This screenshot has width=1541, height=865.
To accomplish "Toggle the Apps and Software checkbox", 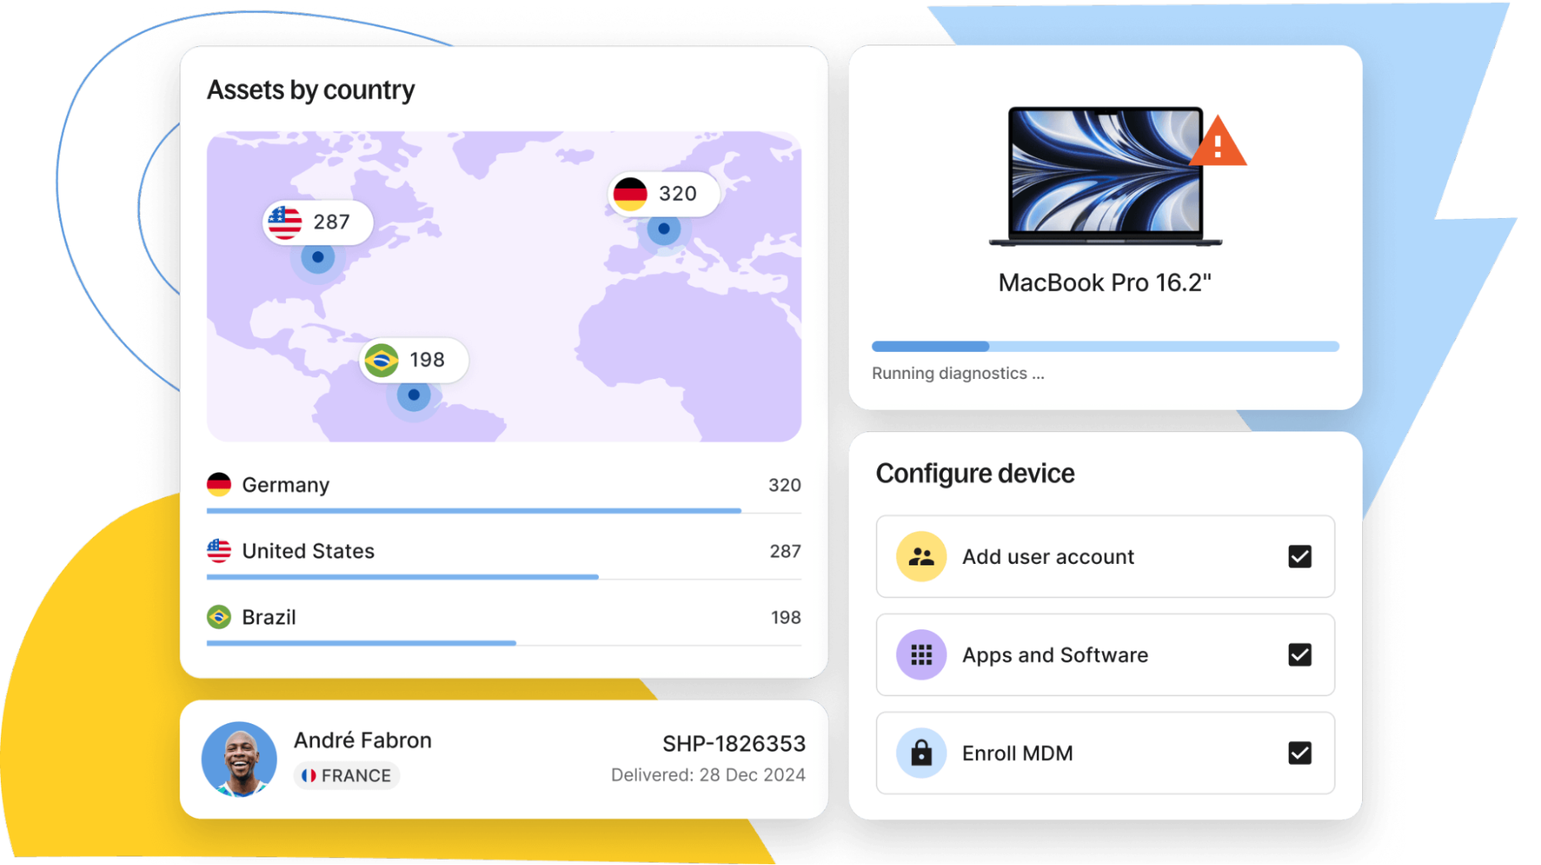I will (1300, 655).
